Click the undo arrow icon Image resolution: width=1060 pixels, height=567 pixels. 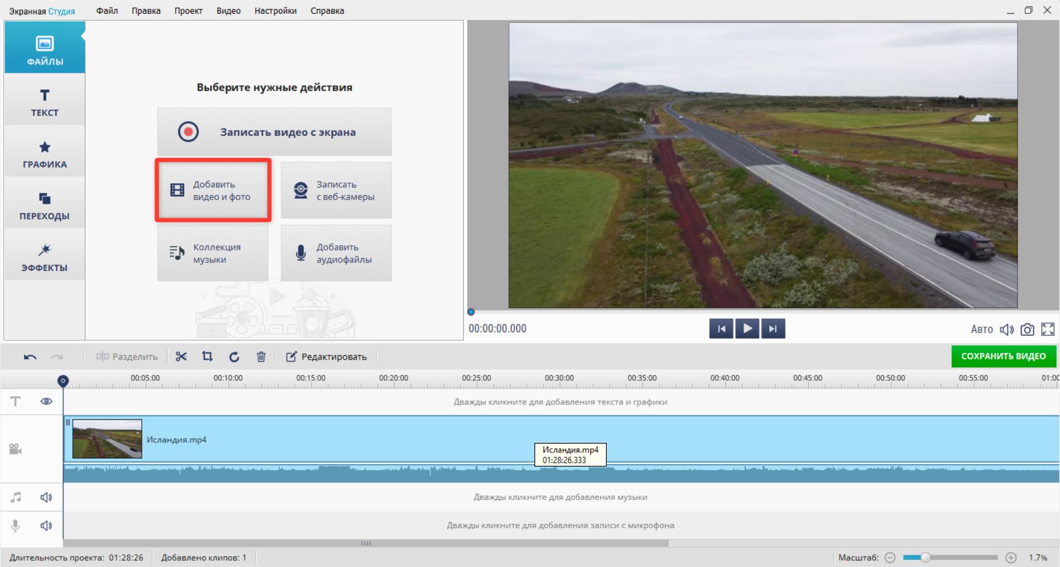[x=30, y=357]
